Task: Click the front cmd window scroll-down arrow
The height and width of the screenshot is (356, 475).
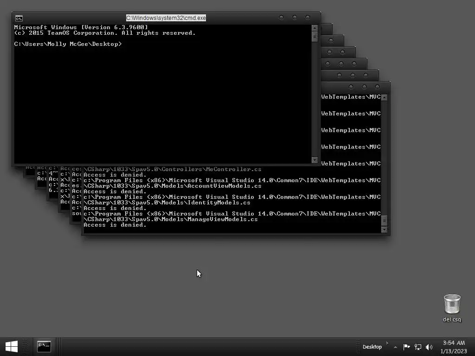Action: pyautogui.click(x=315, y=160)
